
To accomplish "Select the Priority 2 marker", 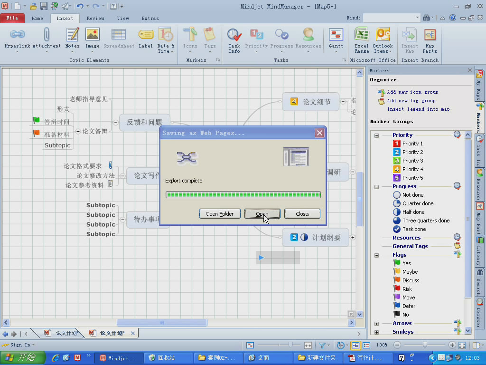I will [x=408, y=152].
